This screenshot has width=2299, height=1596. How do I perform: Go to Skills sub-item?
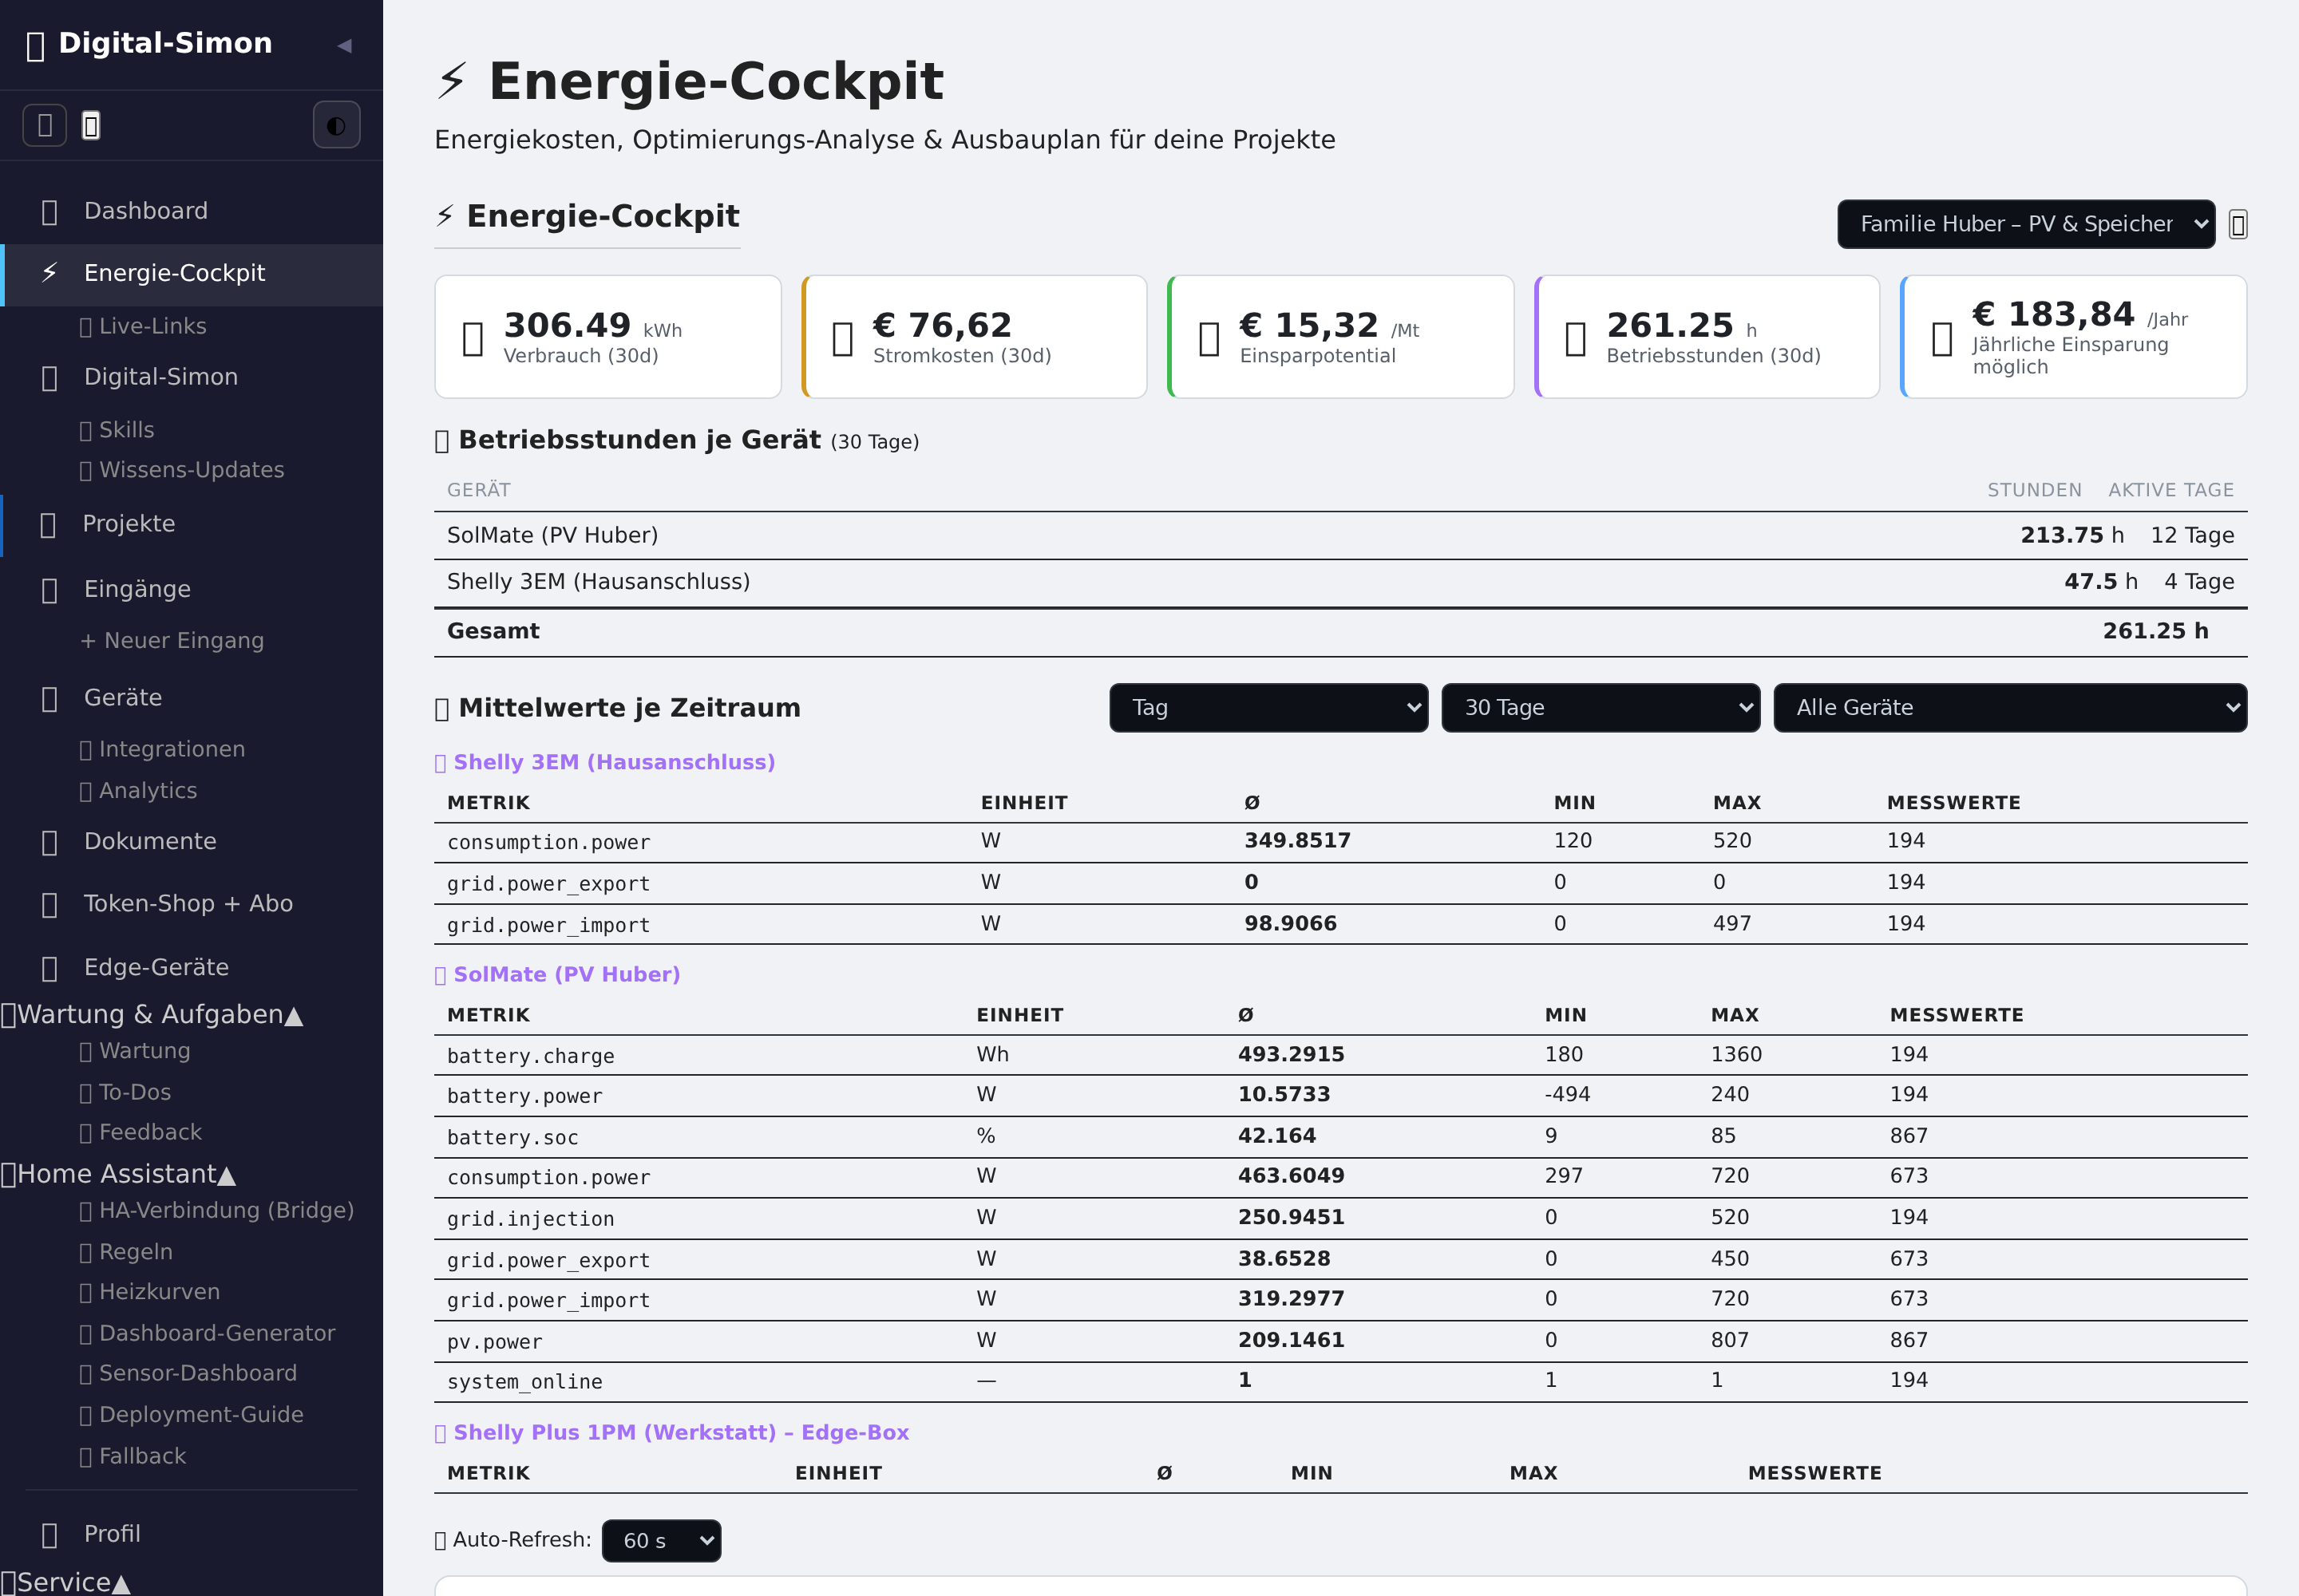117,430
